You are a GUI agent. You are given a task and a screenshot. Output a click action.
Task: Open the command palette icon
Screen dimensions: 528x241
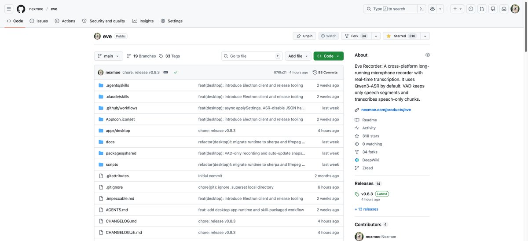pos(422,9)
